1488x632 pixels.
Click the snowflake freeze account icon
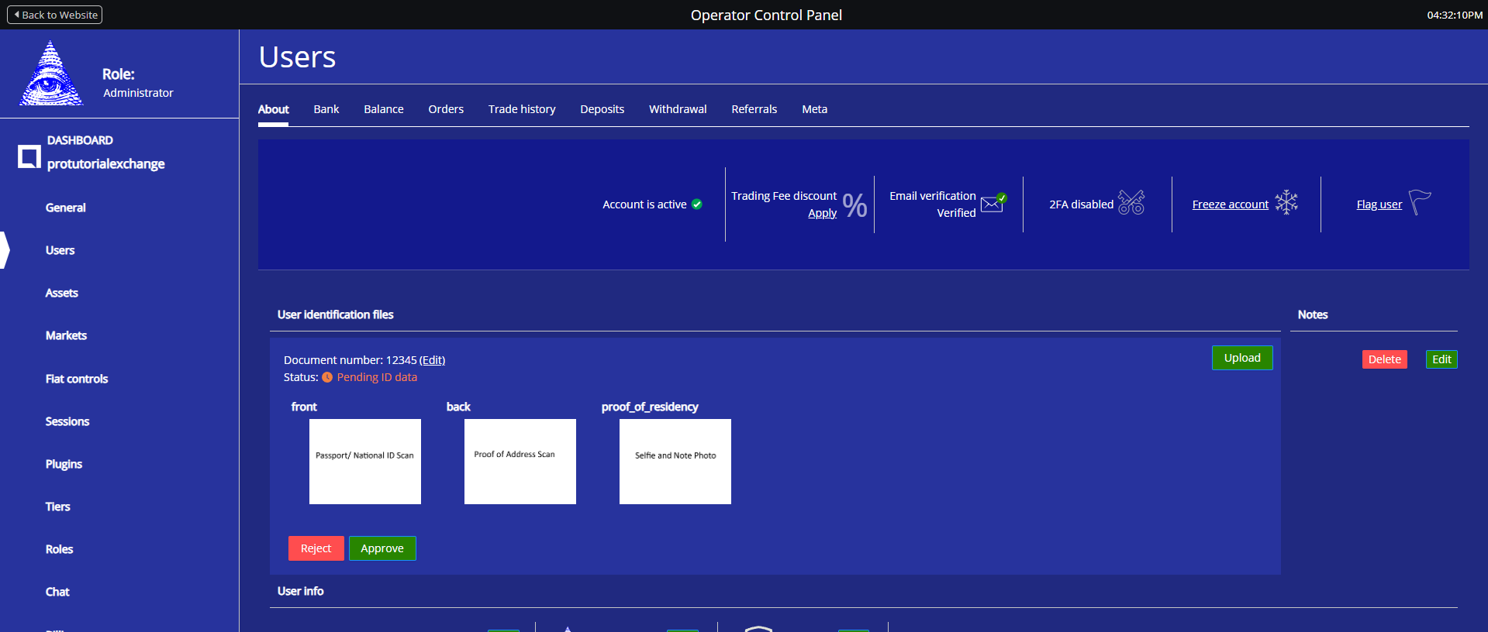(1286, 203)
